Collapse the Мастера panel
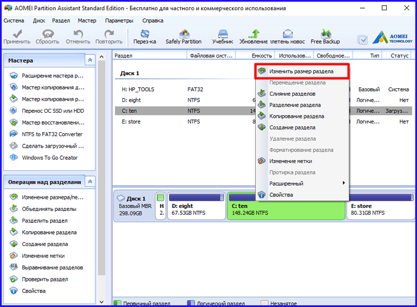The image size is (417, 307). 90,60
